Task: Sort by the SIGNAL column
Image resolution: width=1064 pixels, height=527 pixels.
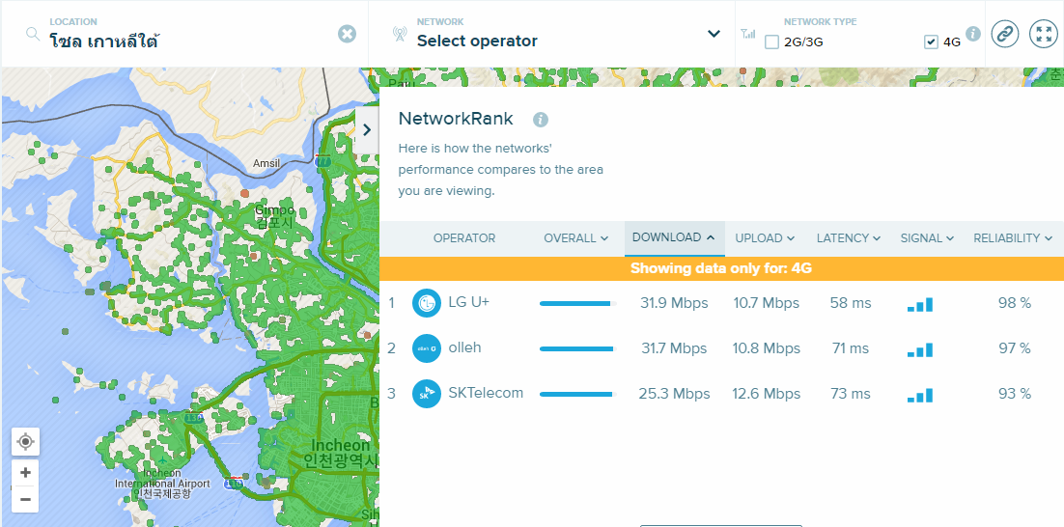Action: pos(927,238)
